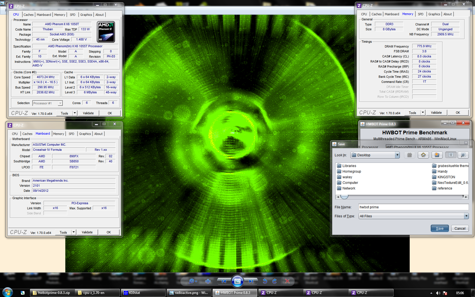Delete image with red X icon

coord(287,281)
